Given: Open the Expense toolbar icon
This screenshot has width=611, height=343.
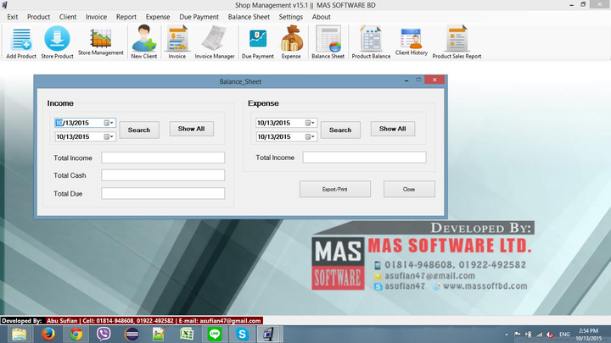Looking at the screenshot, I should coord(291,41).
